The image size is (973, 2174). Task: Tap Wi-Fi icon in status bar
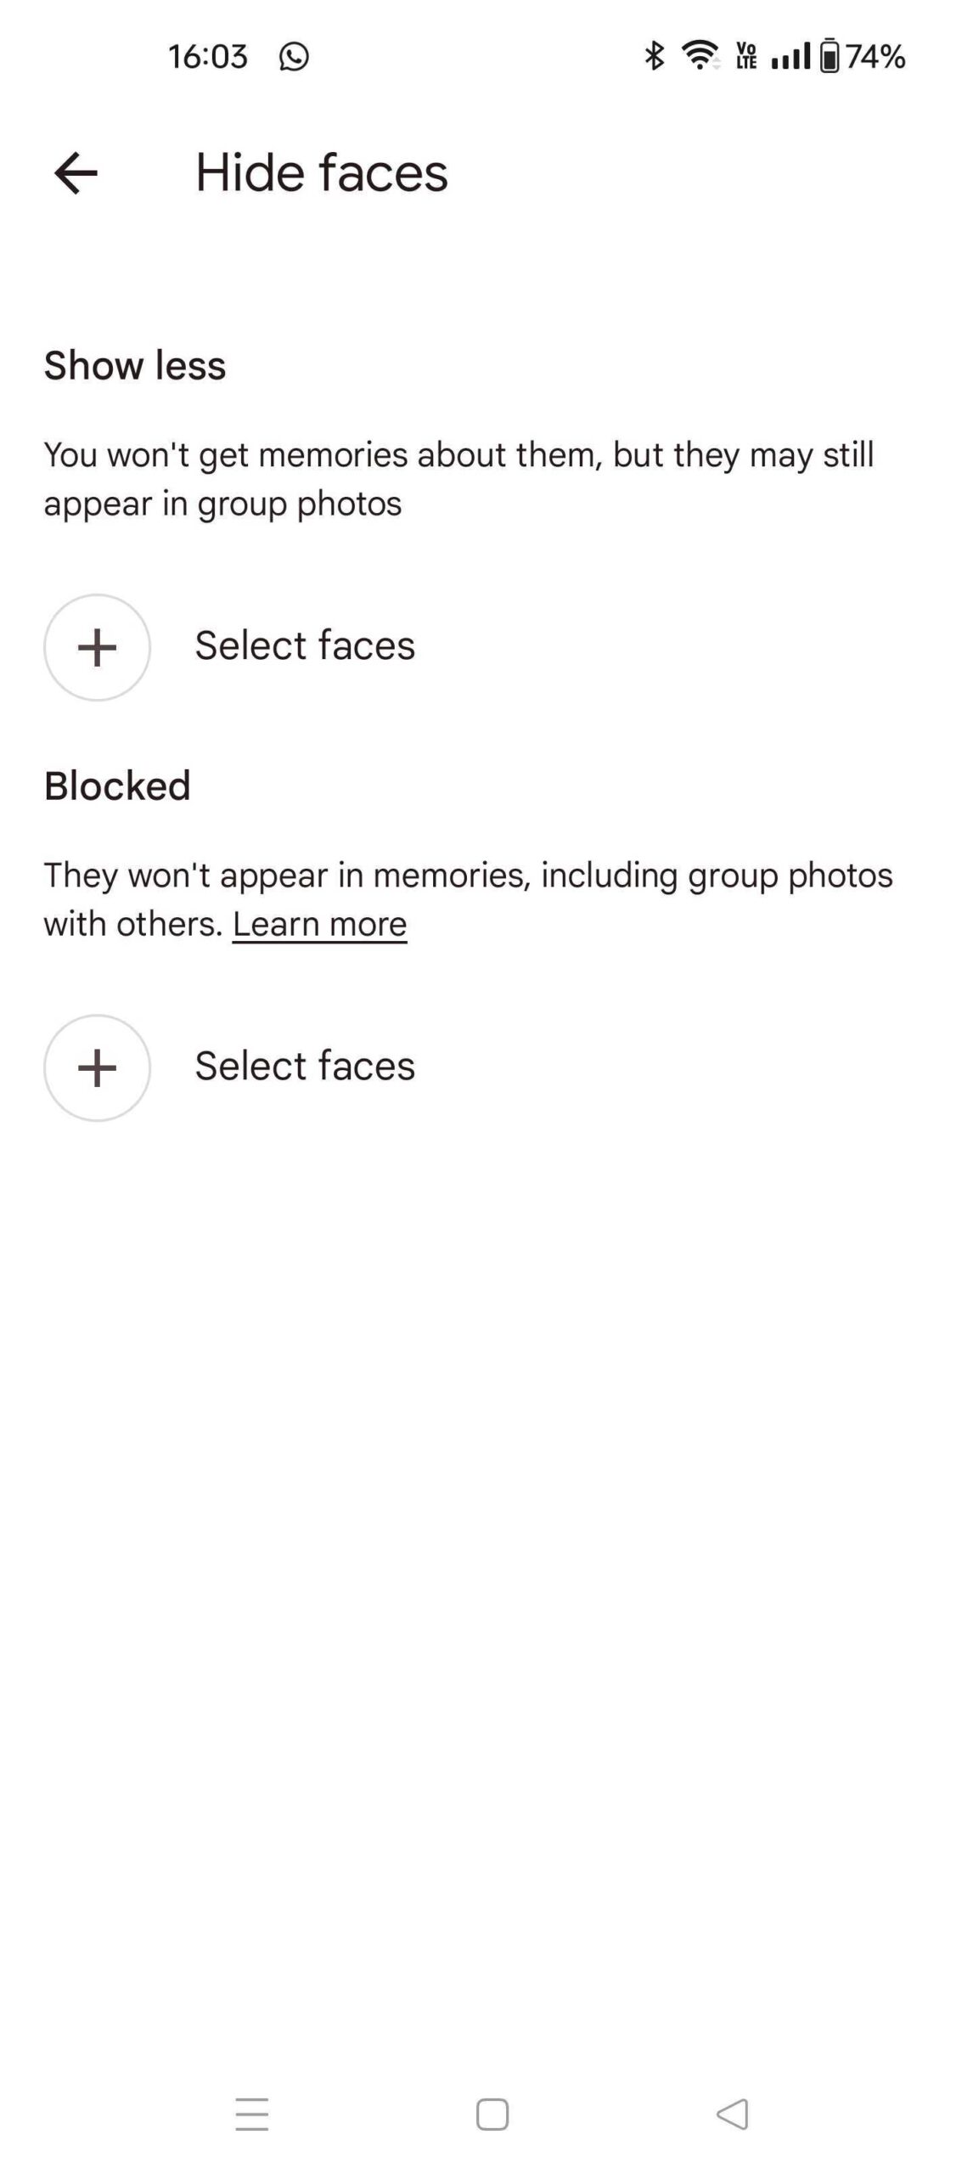700,56
